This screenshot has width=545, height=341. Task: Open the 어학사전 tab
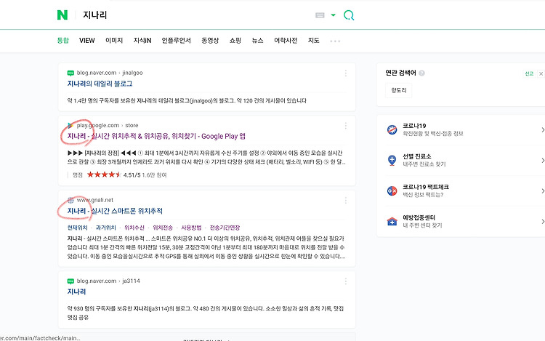286,40
